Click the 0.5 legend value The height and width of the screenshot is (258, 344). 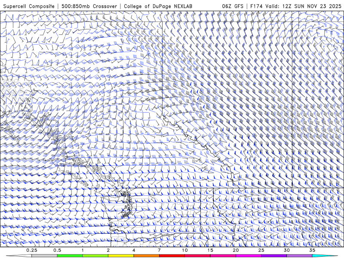pyautogui.click(x=57, y=250)
